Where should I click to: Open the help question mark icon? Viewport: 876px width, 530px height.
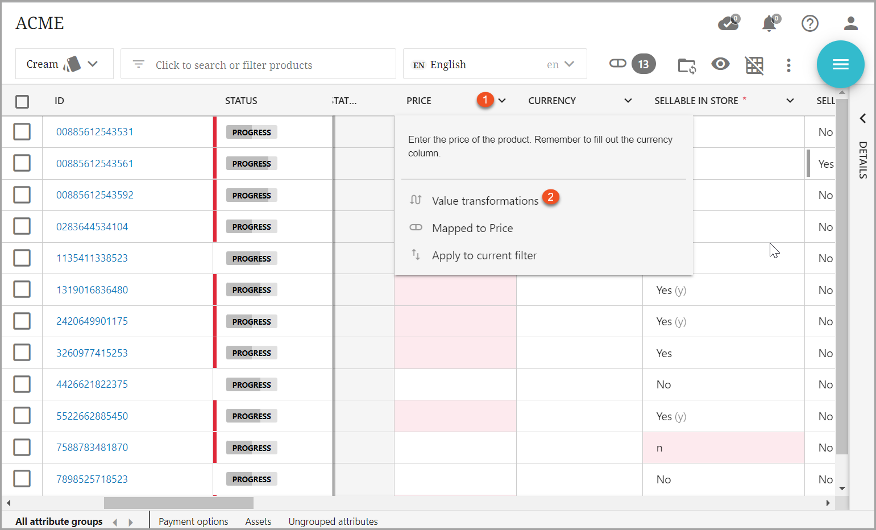tap(809, 23)
